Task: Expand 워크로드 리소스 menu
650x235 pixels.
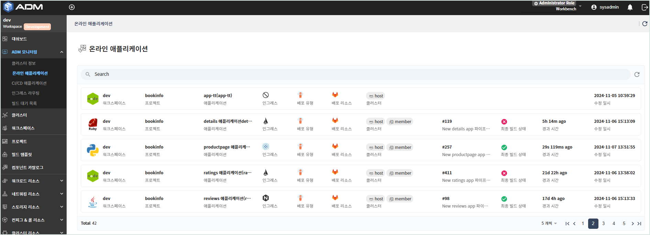Action: [x=33, y=181]
